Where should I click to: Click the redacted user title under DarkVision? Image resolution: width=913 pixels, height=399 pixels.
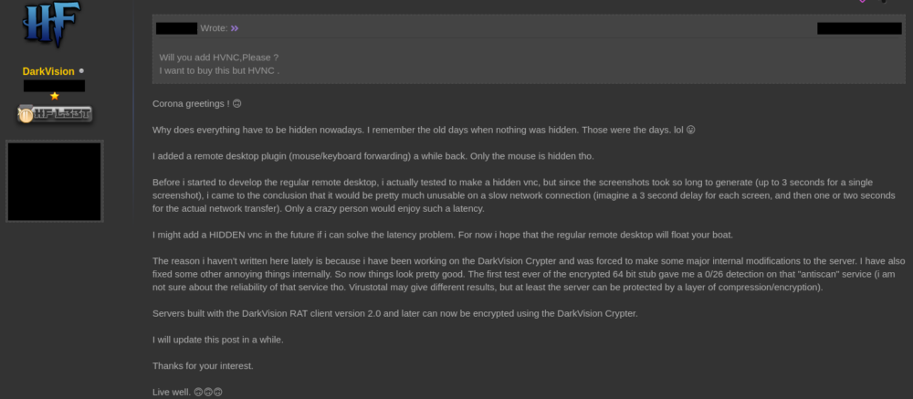[54, 86]
